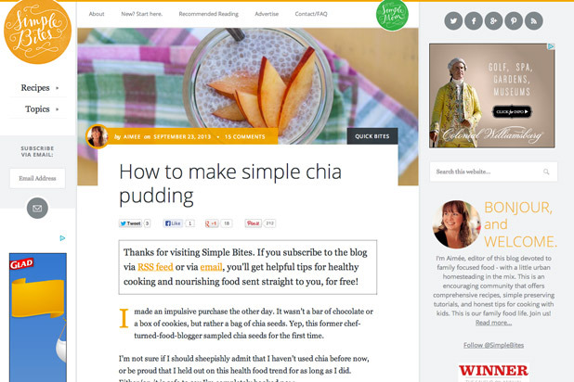This screenshot has width=574, height=382.
Task: Visit the green Simple Mom badge
Action: click(x=392, y=16)
